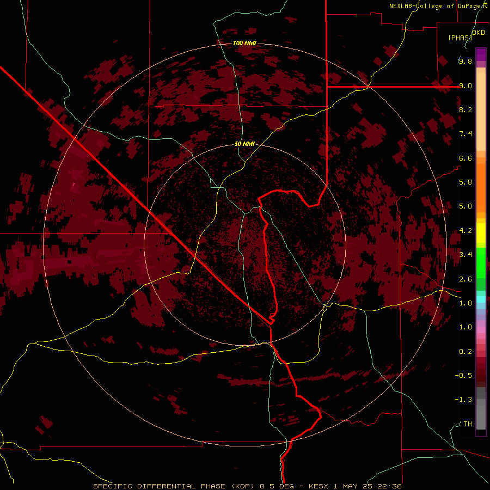Click the -1.3 colorbar value
Screen dimensions: 490x490
pyautogui.click(x=463, y=400)
